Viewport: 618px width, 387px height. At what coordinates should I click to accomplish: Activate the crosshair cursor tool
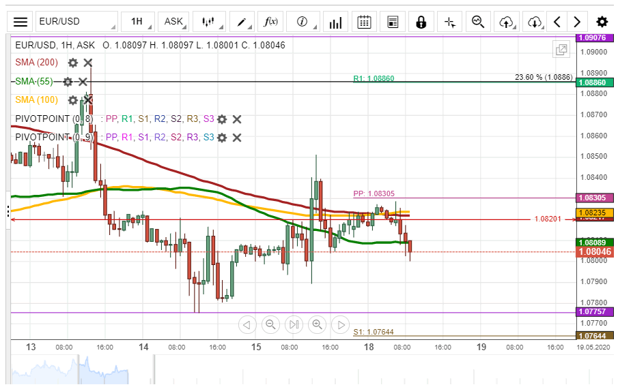click(450, 22)
